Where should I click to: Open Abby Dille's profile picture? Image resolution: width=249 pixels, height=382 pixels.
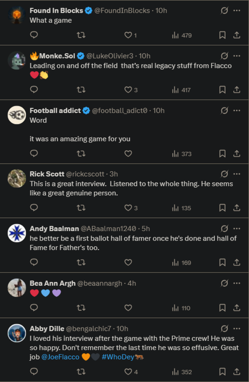pyautogui.click(x=17, y=333)
